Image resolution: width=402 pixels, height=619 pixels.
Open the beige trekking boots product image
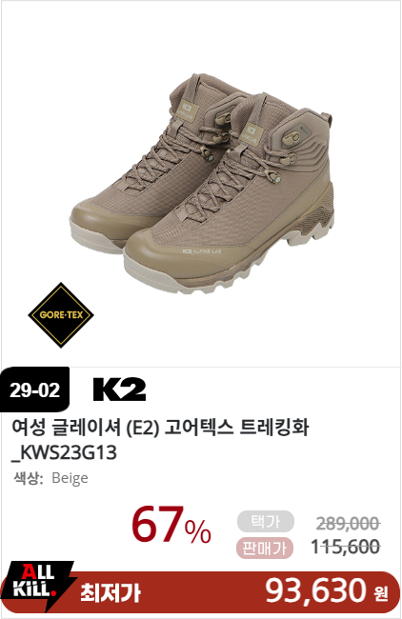[201, 184]
